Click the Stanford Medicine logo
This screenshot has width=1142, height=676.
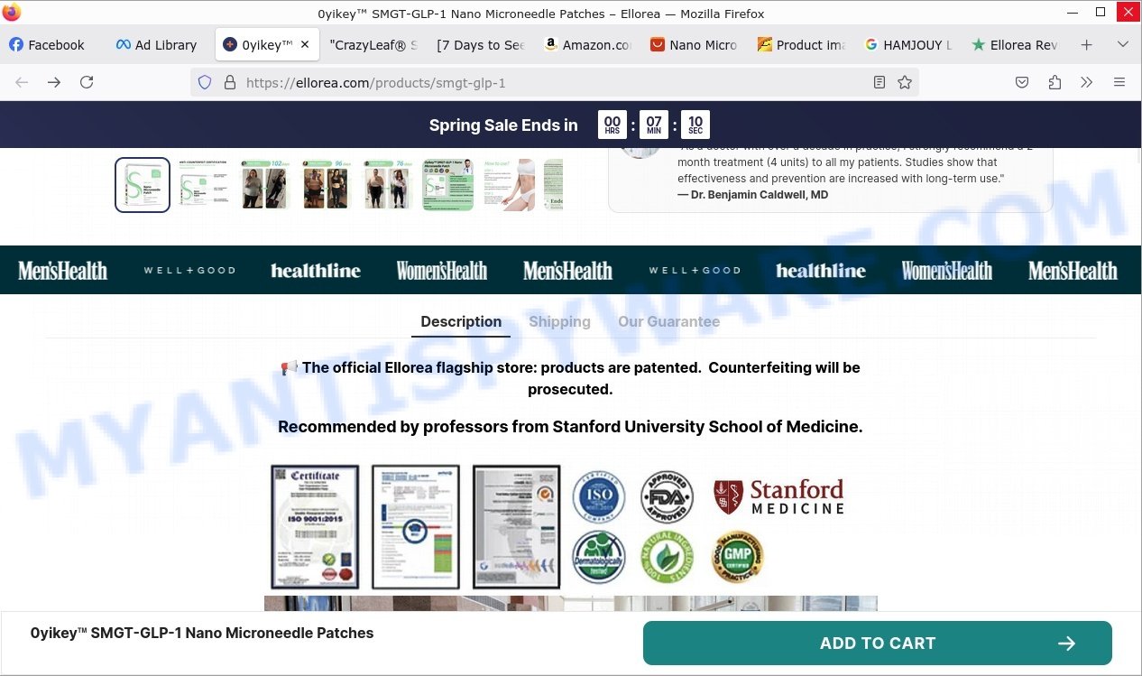[778, 497]
